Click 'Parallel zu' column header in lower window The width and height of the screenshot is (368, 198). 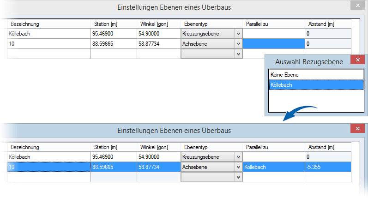pyautogui.click(x=274, y=147)
